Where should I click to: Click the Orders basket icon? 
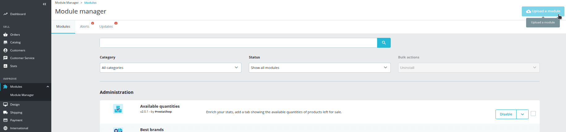[x=5, y=34]
